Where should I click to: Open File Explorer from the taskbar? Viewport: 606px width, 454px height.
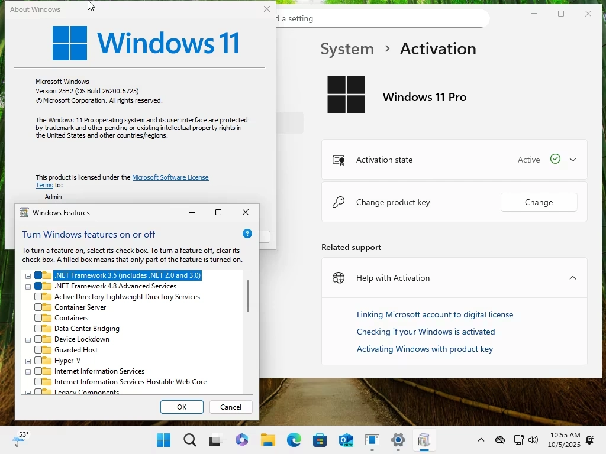click(268, 440)
